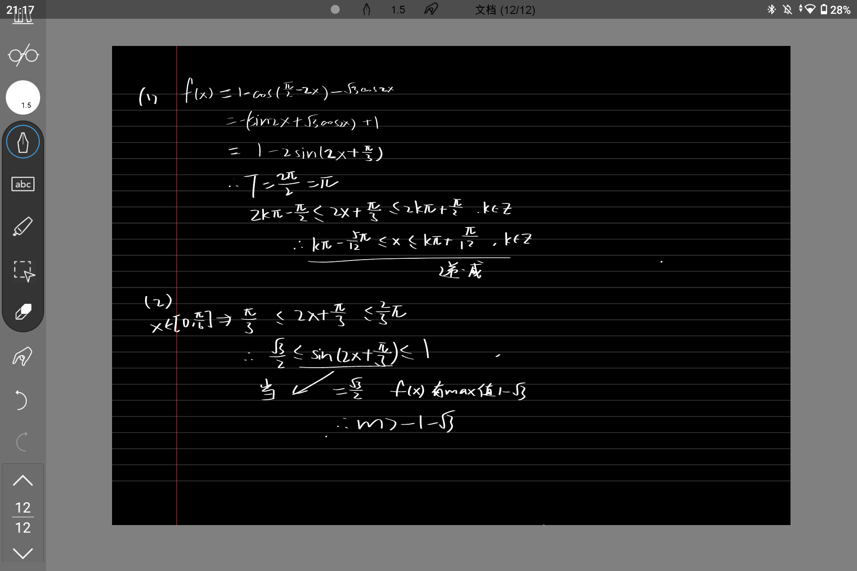
Task: Tap the hand gesture icon in top bar
Action: click(431, 9)
